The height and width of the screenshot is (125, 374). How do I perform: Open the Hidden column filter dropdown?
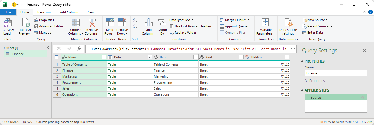pos(287,57)
